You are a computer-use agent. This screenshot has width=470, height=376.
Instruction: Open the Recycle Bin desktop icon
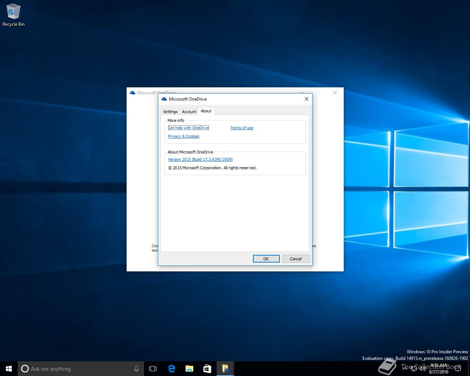tap(14, 15)
